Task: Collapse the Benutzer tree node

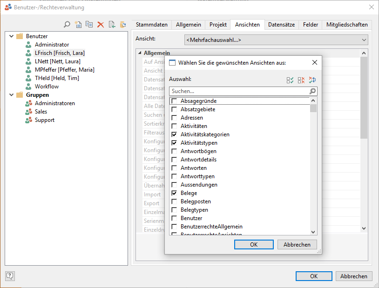Action: click(11, 36)
